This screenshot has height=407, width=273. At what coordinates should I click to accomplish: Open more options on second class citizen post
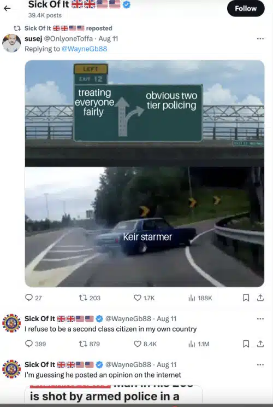tap(260, 318)
